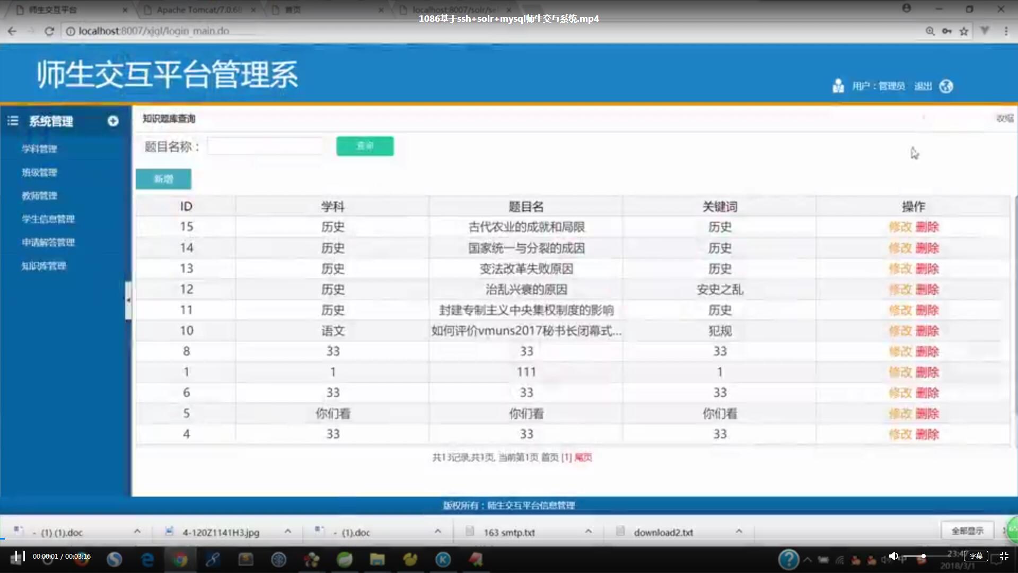Viewport: 1018px width, 573px height.
Task: Close the 师生交互平台 browser tab
Action: coord(125,10)
